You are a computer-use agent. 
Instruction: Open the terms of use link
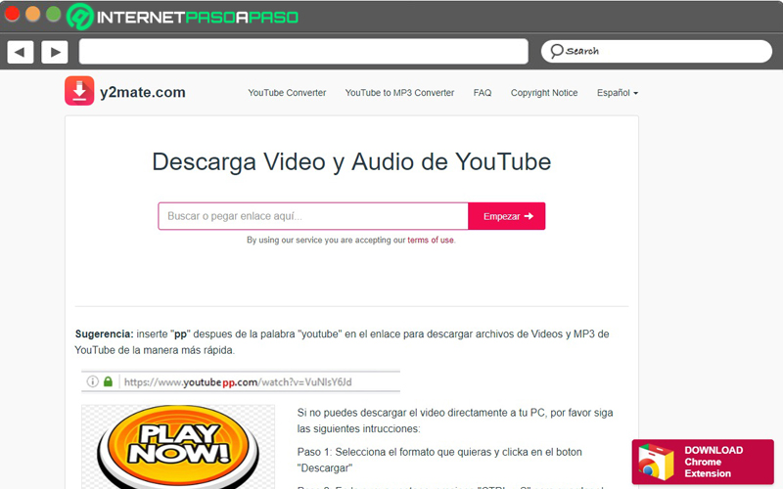431,240
